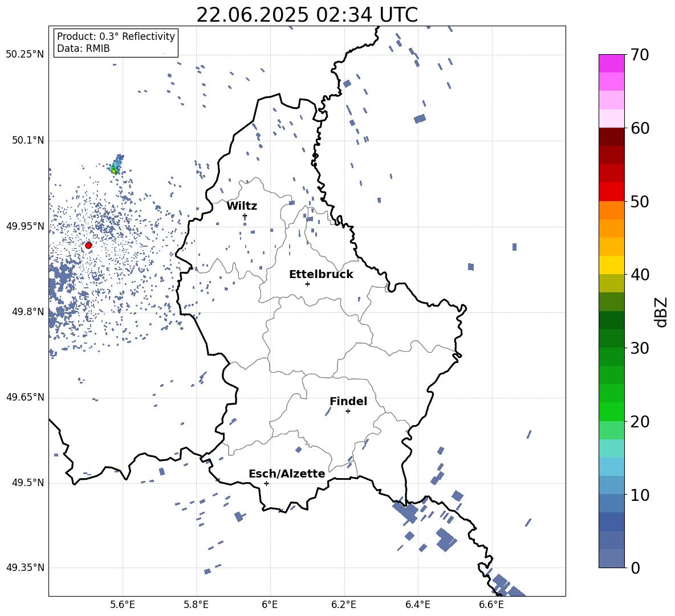Click the 5.8°E longitude label
Image resolution: width=675 pixels, height=616 pixels.
[196, 605]
